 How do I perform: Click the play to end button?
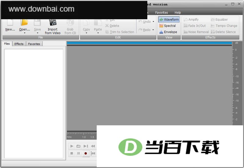86,146
